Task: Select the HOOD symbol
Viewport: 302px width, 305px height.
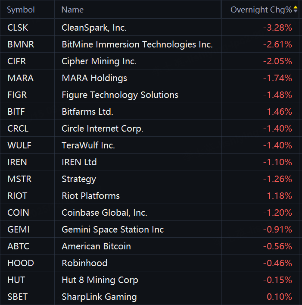Action: pos(21,263)
